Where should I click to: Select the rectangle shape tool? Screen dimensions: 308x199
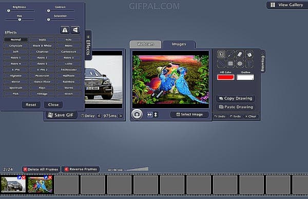[x=230, y=64]
